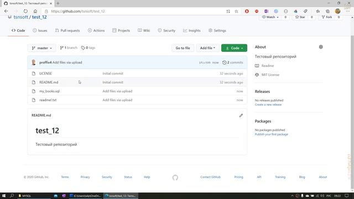
Task: Open the Wiki tab
Action: pyautogui.click(x=144, y=30)
